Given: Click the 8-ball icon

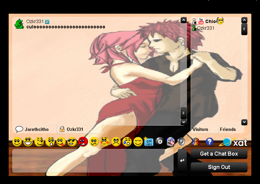Looking at the screenshot, I should (x=160, y=142).
